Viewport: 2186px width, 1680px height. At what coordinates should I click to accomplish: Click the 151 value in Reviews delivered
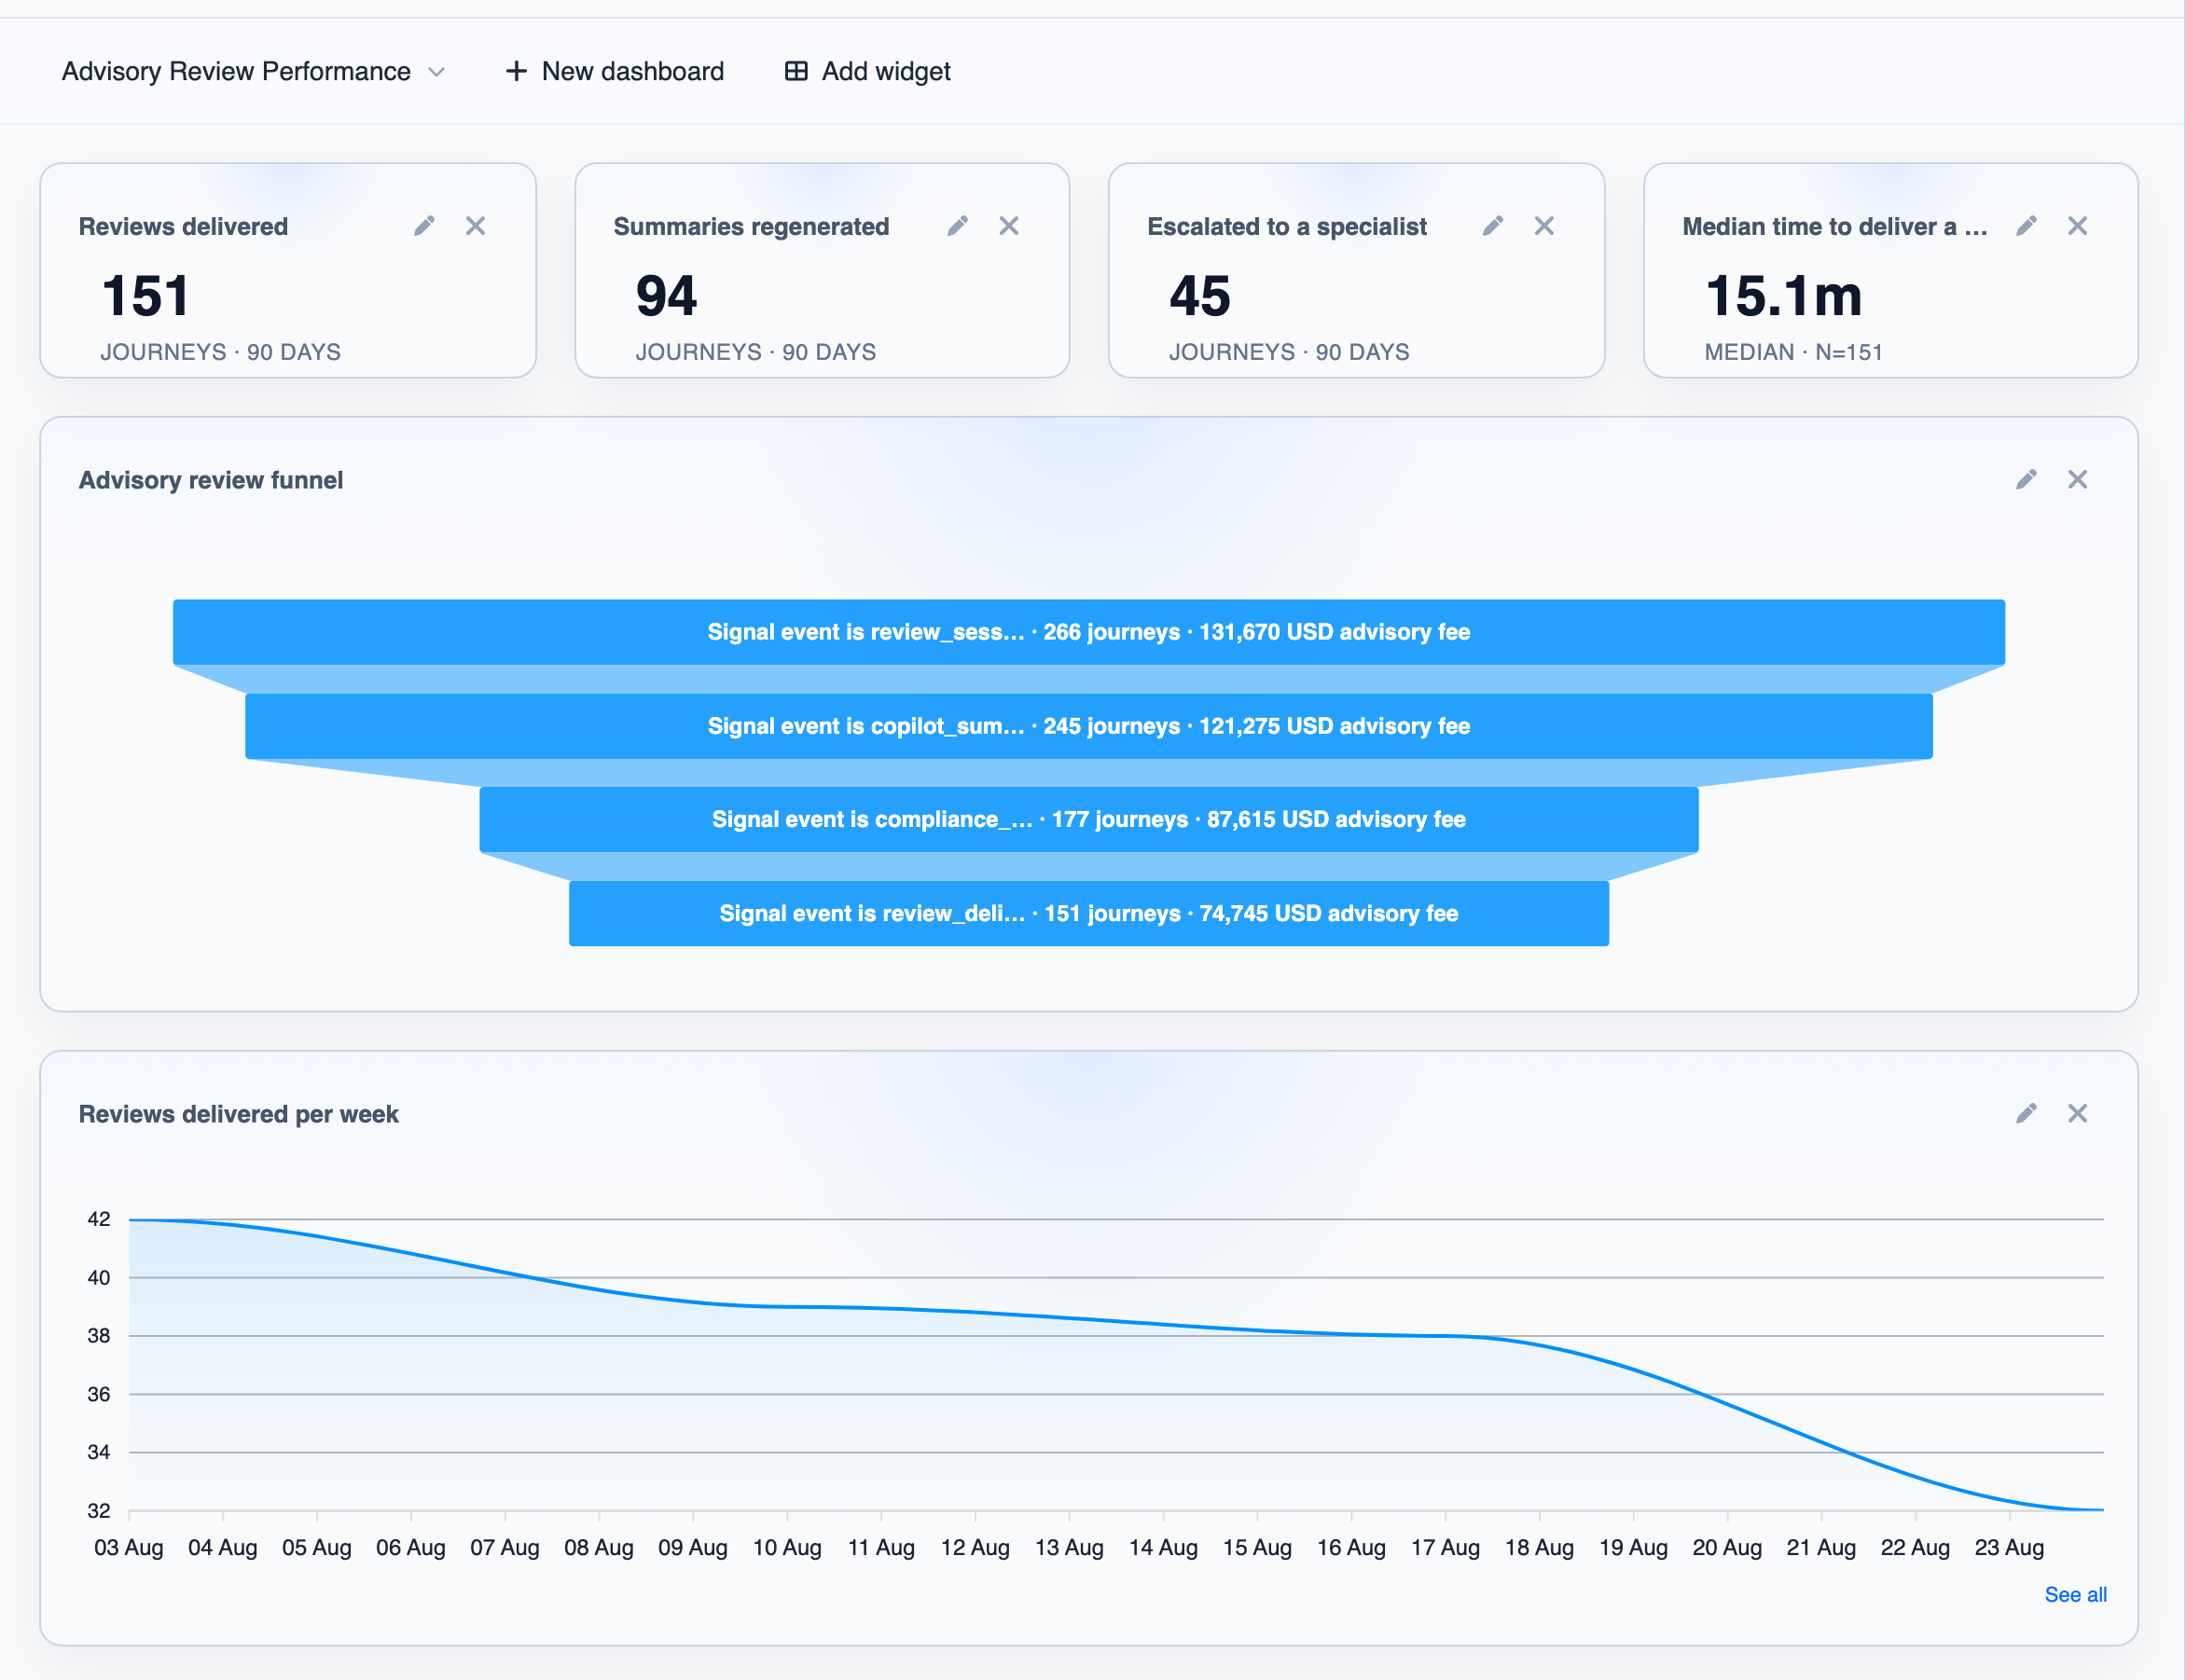click(x=145, y=296)
